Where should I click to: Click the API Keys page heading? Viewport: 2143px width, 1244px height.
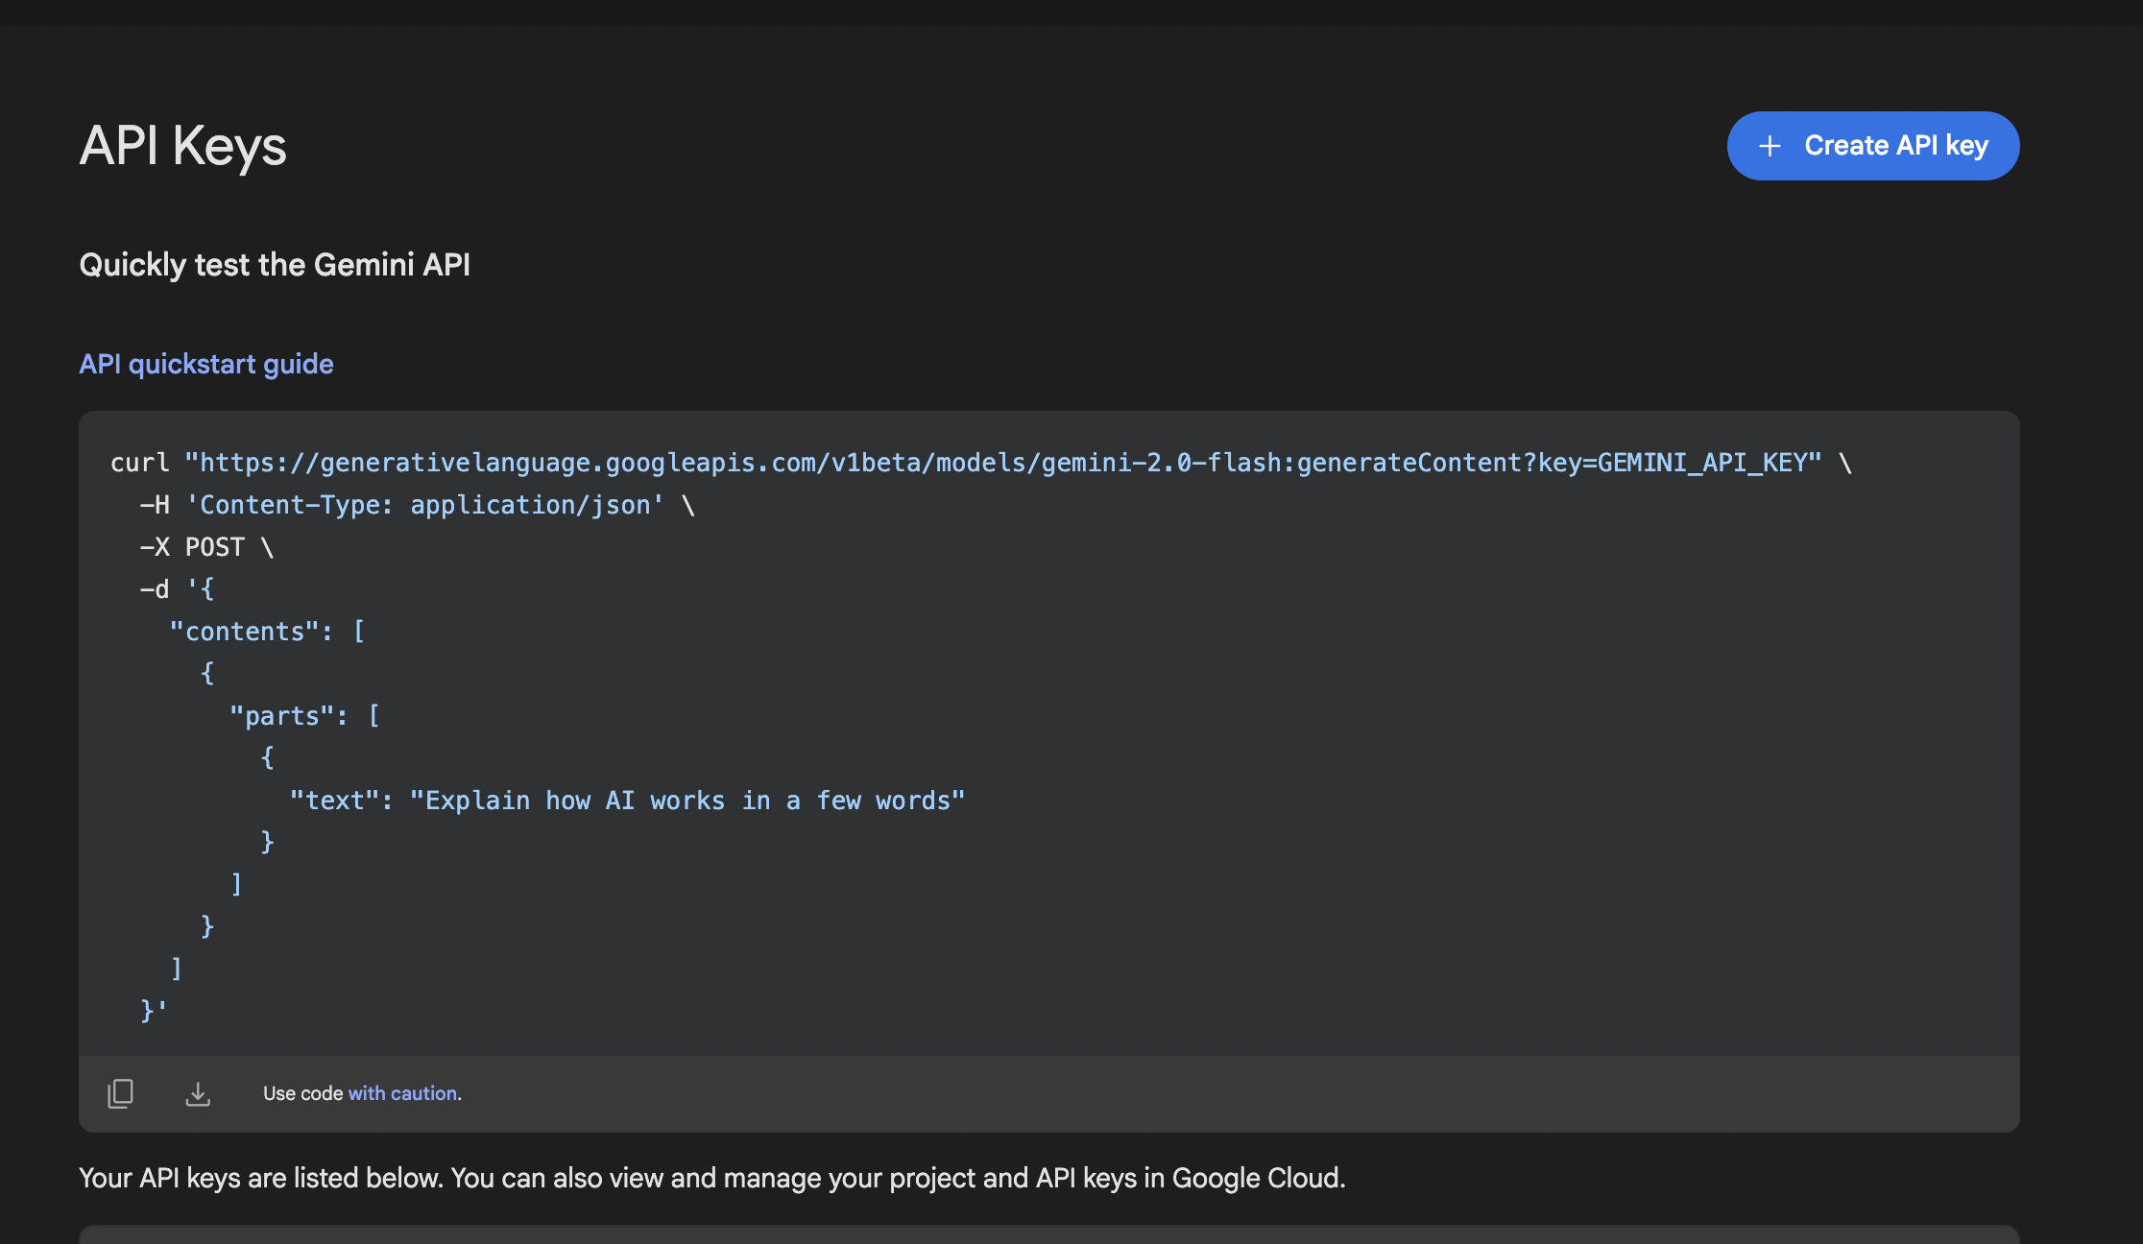182,146
